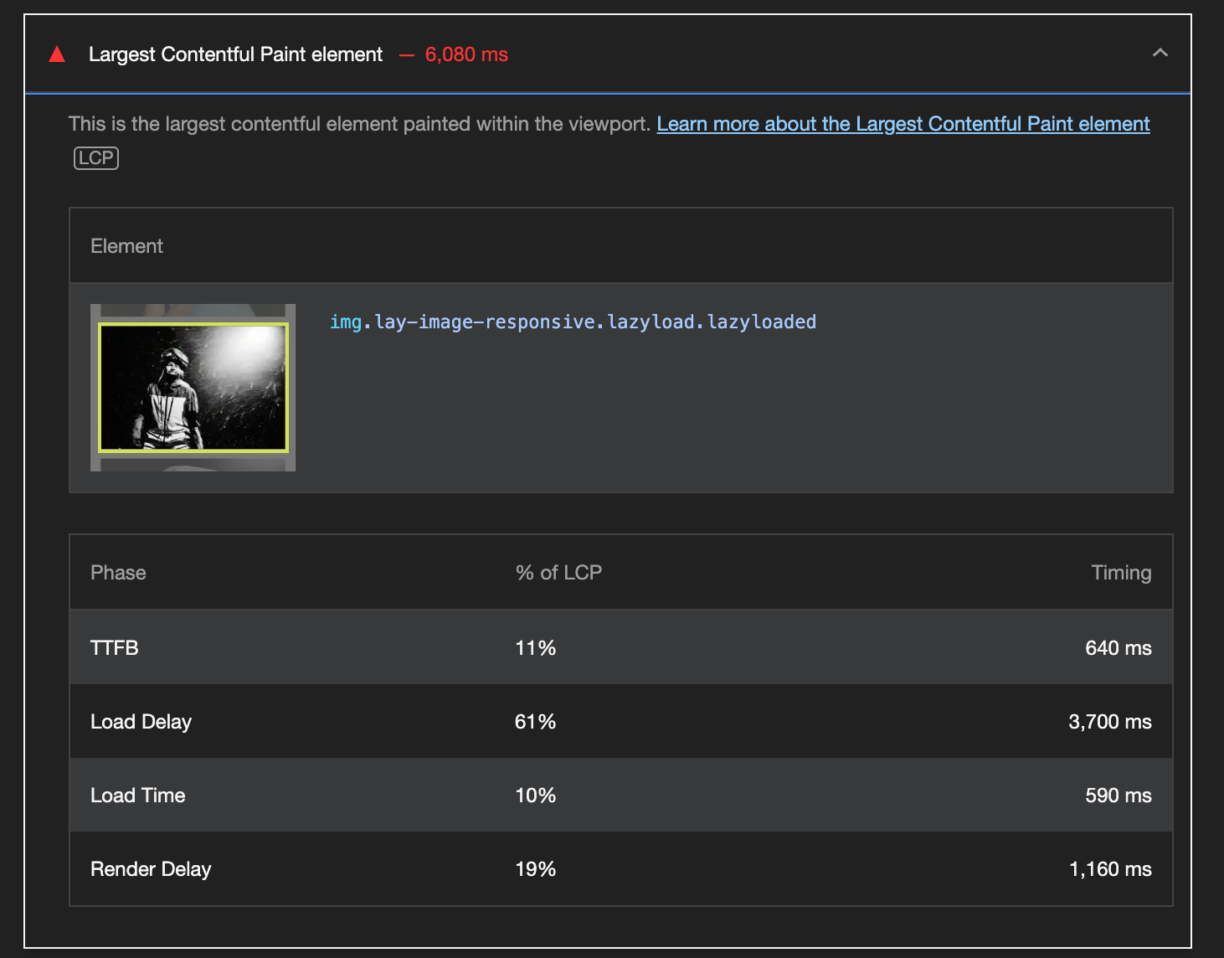Click the LCP element screenshot thumbnail

193,387
